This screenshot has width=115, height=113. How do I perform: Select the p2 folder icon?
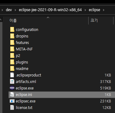click(x=12, y=56)
